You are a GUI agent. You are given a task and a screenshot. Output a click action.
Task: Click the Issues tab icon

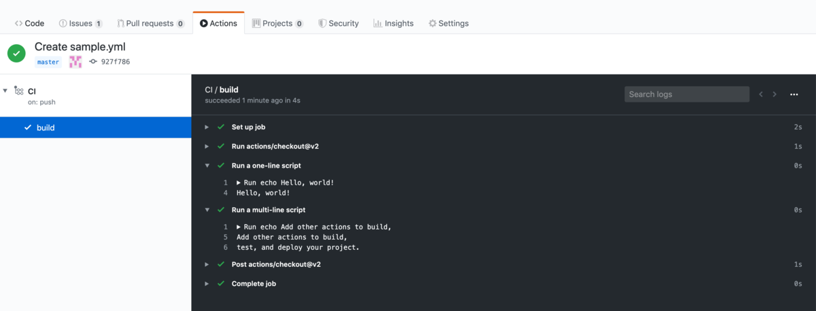[x=63, y=23]
